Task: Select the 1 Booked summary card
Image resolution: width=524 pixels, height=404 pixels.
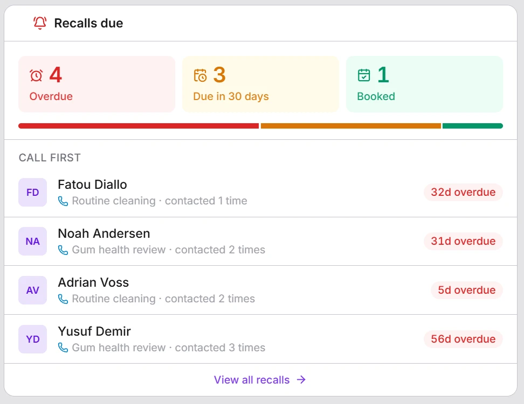Action: click(424, 84)
